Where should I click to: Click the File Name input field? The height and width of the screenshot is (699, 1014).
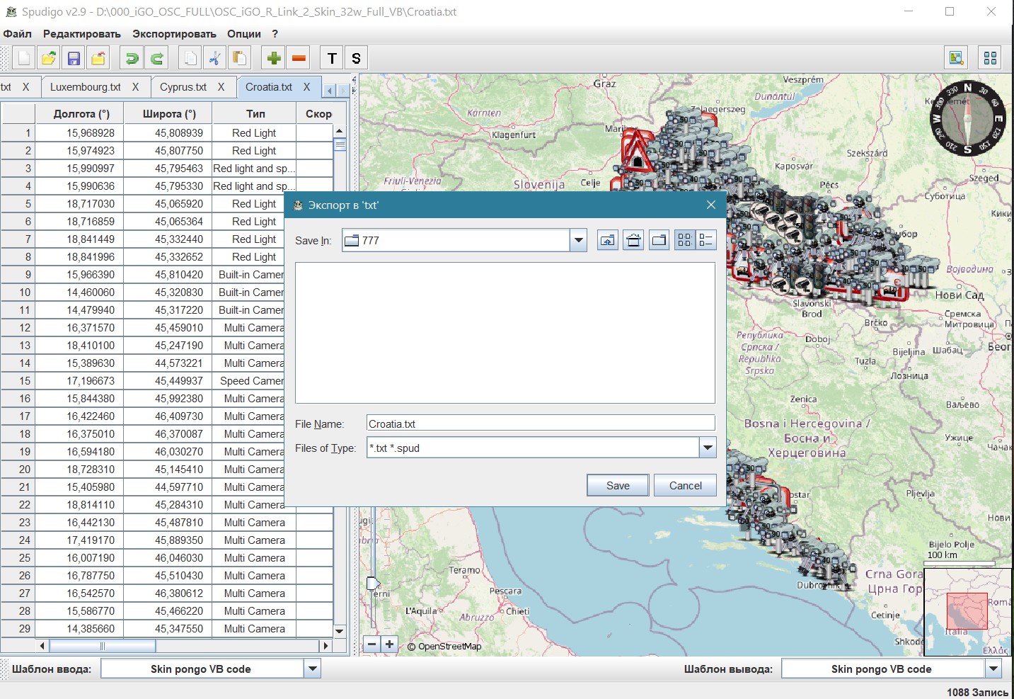[x=541, y=424]
